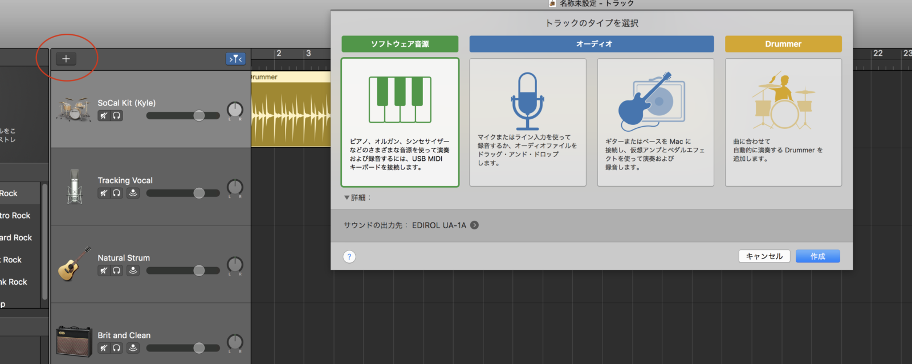Click the add track plus button
The width and height of the screenshot is (912, 364).
point(66,59)
